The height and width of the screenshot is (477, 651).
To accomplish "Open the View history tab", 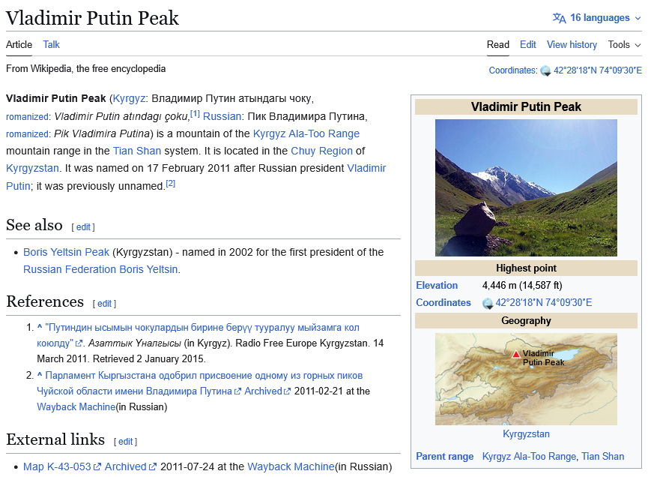I will 572,45.
